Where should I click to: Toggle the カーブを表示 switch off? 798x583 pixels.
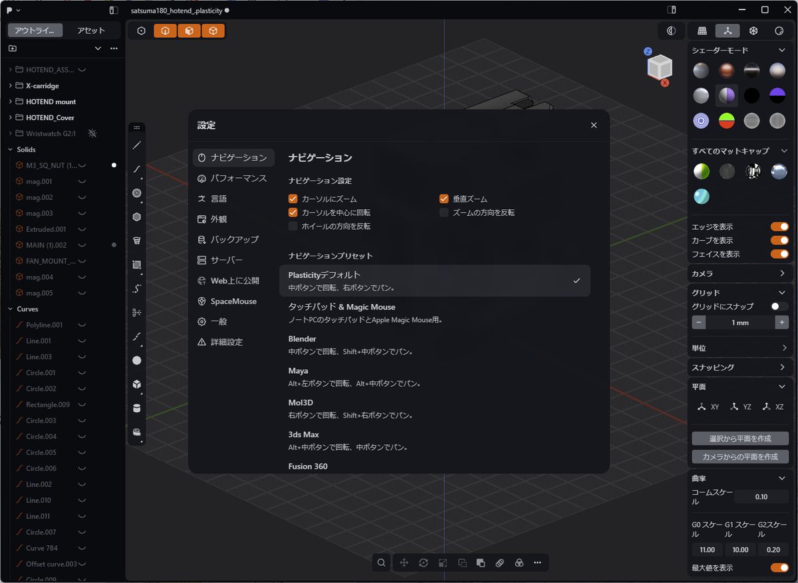click(x=779, y=240)
